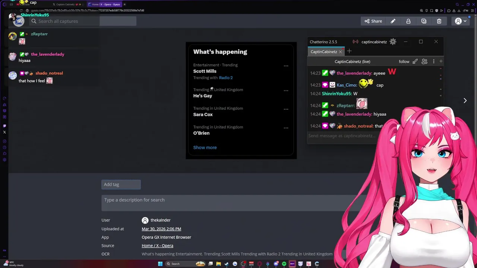Add capture to collection icon
477x268 pixels.
click(x=424, y=21)
